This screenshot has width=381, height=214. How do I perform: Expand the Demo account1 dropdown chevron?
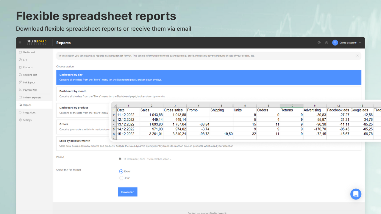pos(360,43)
